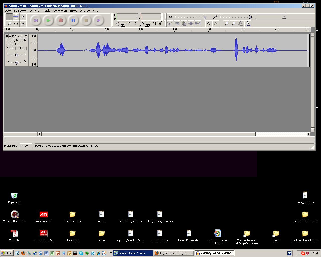Toggle the Pause playback button

[x=73, y=20]
